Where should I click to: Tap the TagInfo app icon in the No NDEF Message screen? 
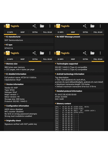pos(58,26)
